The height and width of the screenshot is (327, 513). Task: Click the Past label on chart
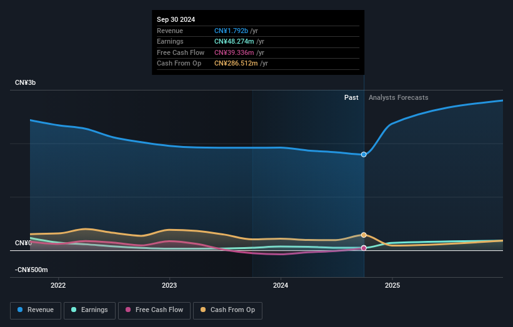click(351, 97)
